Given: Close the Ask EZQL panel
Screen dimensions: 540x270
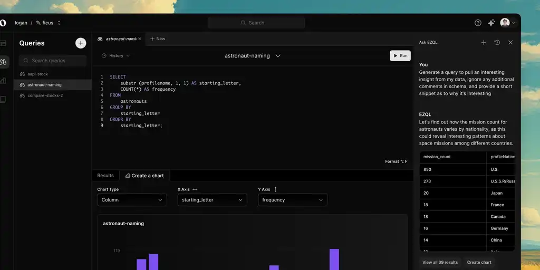Looking at the screenshot, I should coord(510,42).
